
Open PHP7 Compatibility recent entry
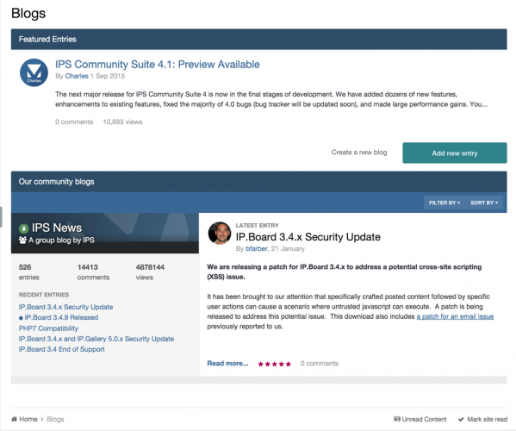(x=48, y=328)
